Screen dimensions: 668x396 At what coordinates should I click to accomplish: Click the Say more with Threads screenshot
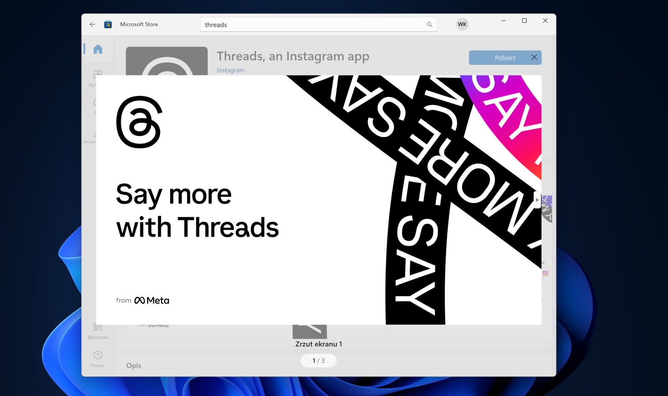(x=319, y=200)
